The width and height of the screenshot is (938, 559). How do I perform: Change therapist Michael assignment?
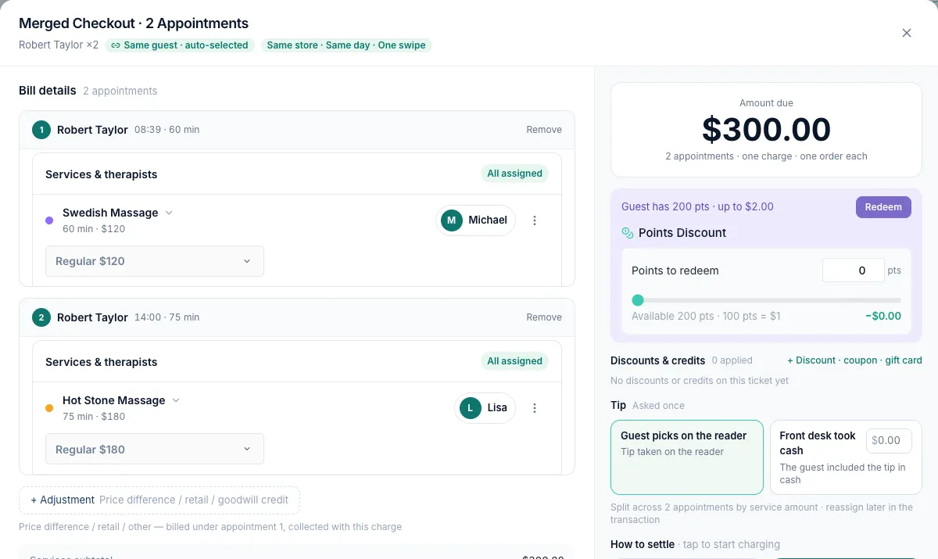(x=475, y=220)
